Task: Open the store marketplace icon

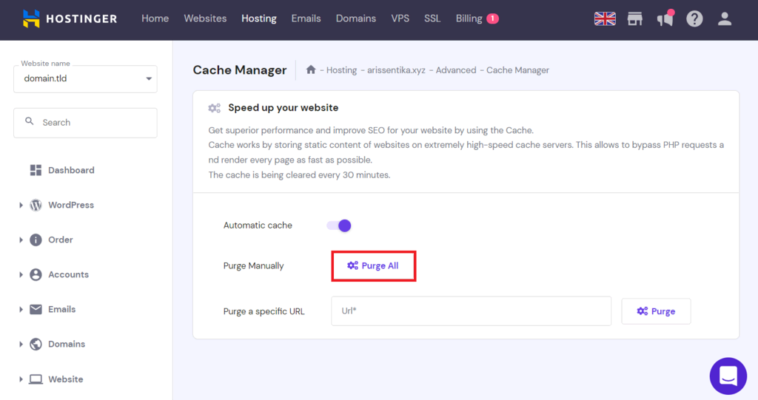Action: tap(635, 19)
